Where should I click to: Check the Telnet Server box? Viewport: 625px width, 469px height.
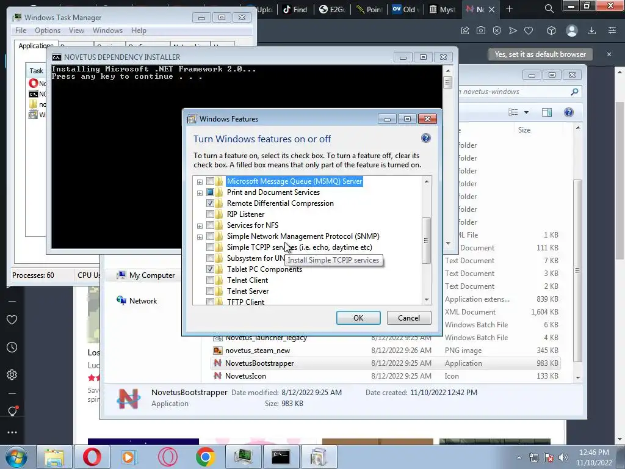(210, 291)
